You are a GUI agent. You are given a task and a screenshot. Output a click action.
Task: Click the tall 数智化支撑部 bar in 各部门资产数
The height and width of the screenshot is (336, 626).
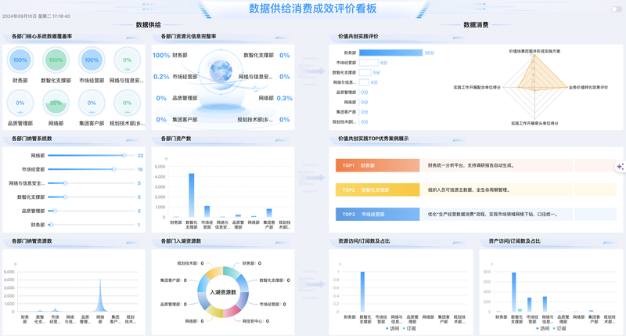[191, 195]
